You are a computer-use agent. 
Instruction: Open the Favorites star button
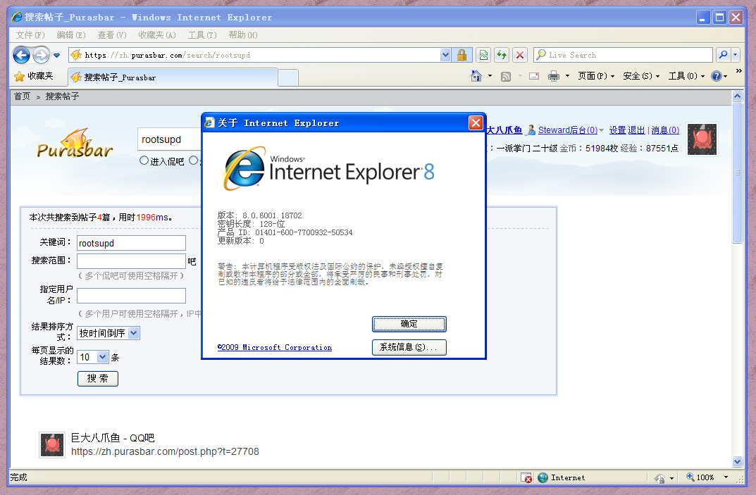coord(34,76)
